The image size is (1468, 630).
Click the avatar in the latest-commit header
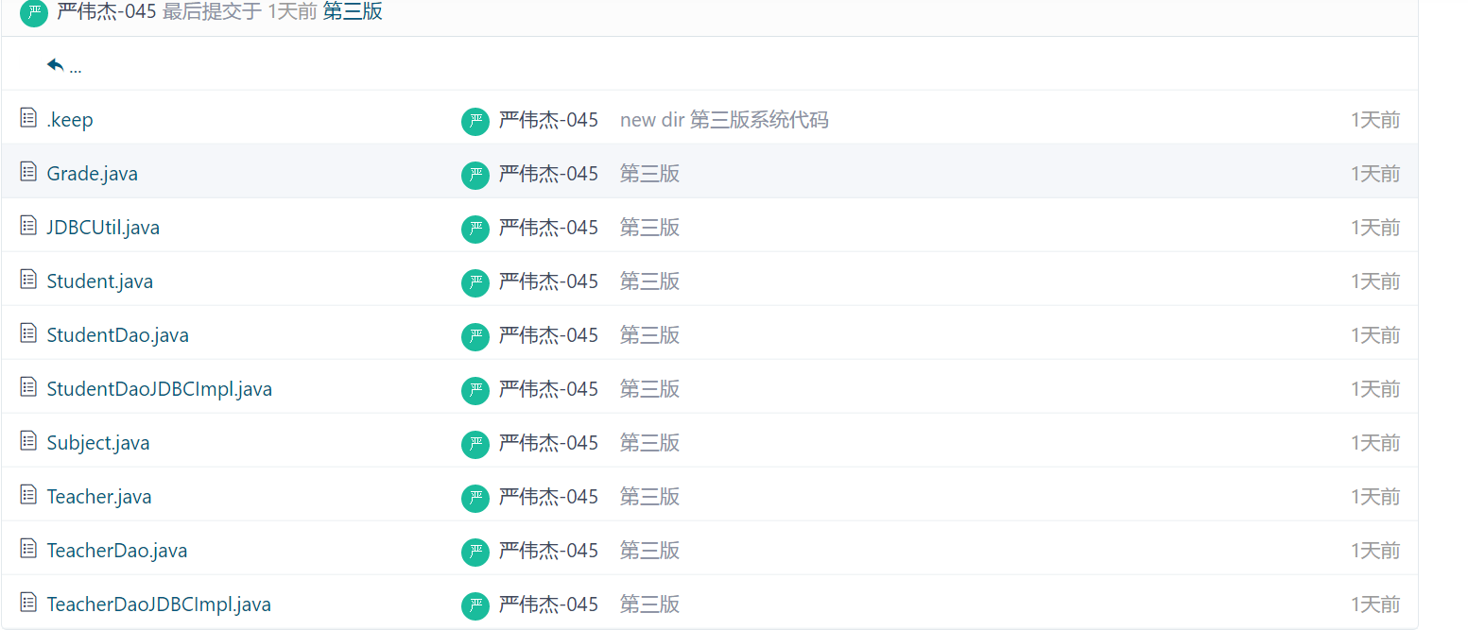click(x=34, y=13)
